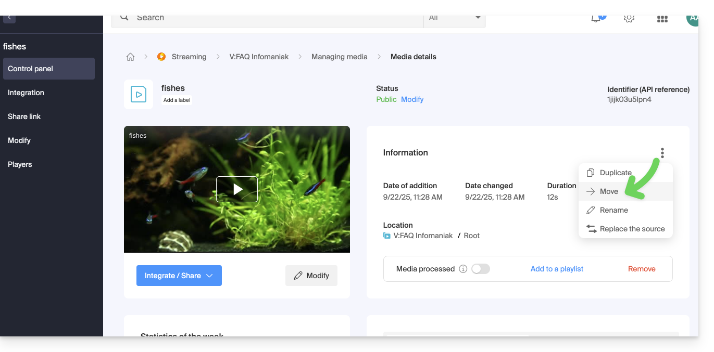
Task: Open the apps grid icon
Action: click(x=662, y=19)
